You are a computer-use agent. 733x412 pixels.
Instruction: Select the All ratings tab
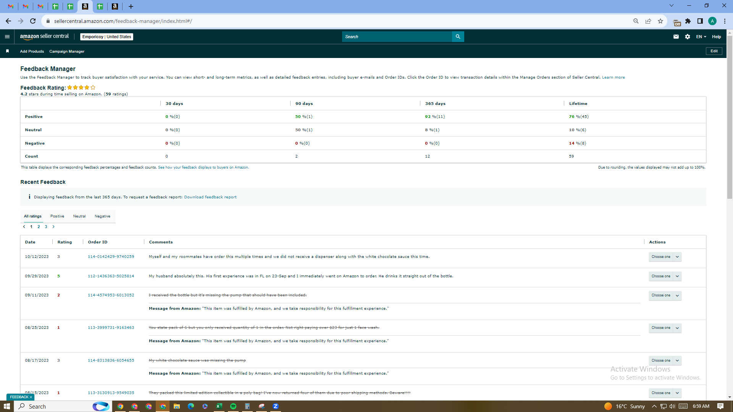pos(33,216)
